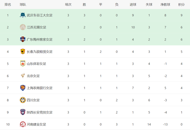Click the 球队 column header
Image resolution: width=190 pixels, height=130 pixels.
pyautogui.click(x=23, y=5)
